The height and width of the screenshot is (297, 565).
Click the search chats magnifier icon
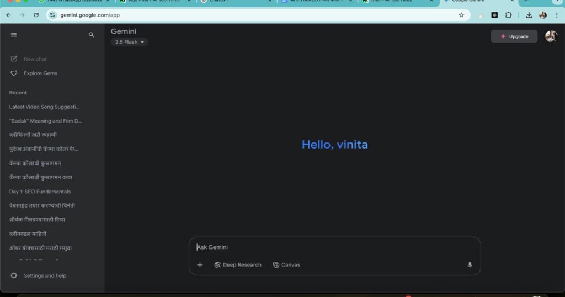click(91, 35)
